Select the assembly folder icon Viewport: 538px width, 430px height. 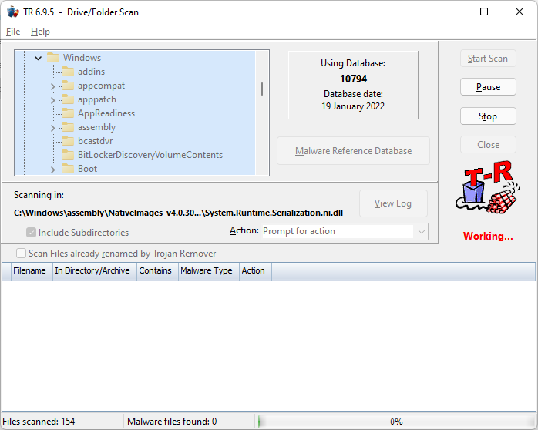(x=68, y=127)
